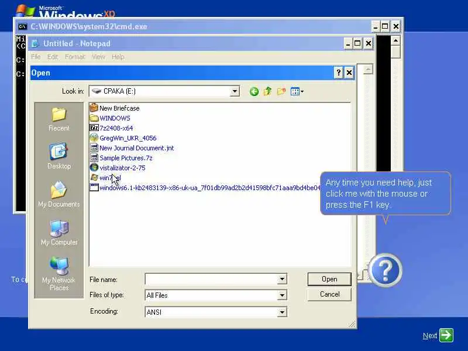Select the 'Sample Pictures.7z' filename text
The image size is (468, 351).
click(126, 158)
